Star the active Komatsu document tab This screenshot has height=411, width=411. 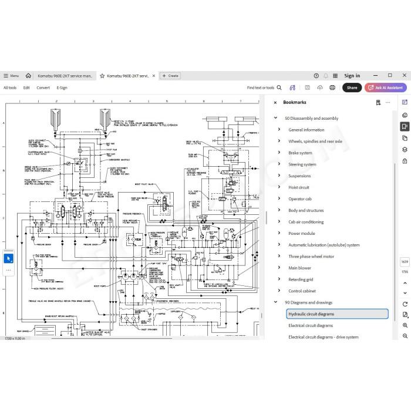click(x=102, y=76)
